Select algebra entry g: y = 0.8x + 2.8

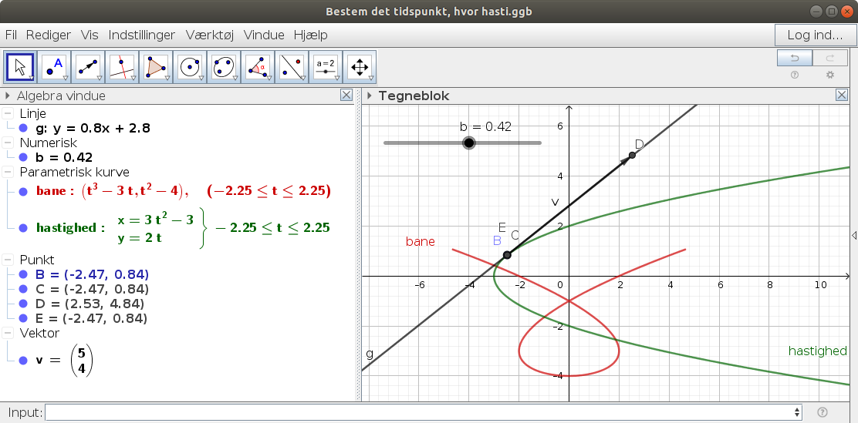coord(92,129)
